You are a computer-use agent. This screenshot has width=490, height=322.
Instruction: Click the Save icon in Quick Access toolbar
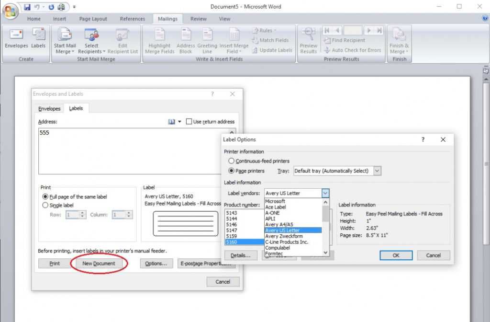coord(27,7)
